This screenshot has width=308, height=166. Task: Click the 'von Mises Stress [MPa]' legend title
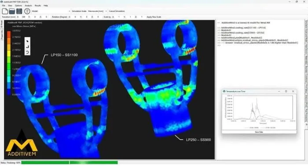pyautogui.click(x=24, y=26)
